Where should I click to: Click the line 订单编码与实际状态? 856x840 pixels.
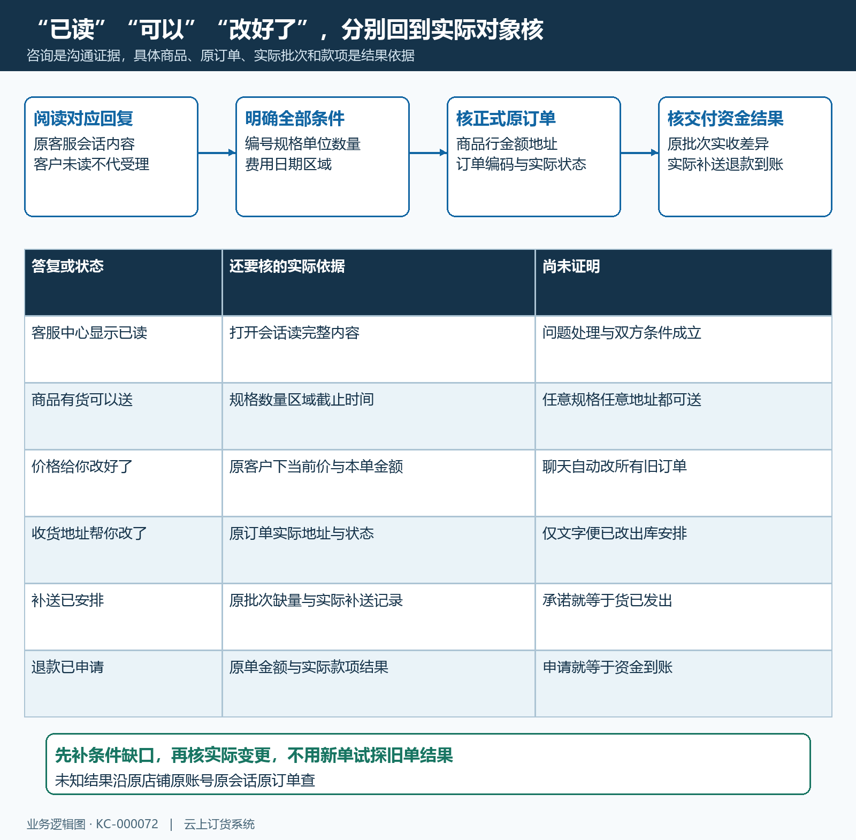521,164
